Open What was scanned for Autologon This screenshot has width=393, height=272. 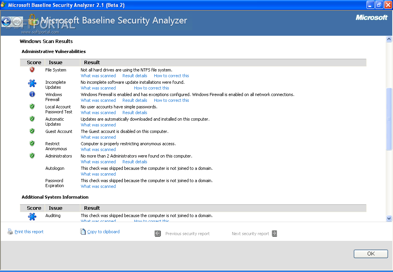[98, 174]
